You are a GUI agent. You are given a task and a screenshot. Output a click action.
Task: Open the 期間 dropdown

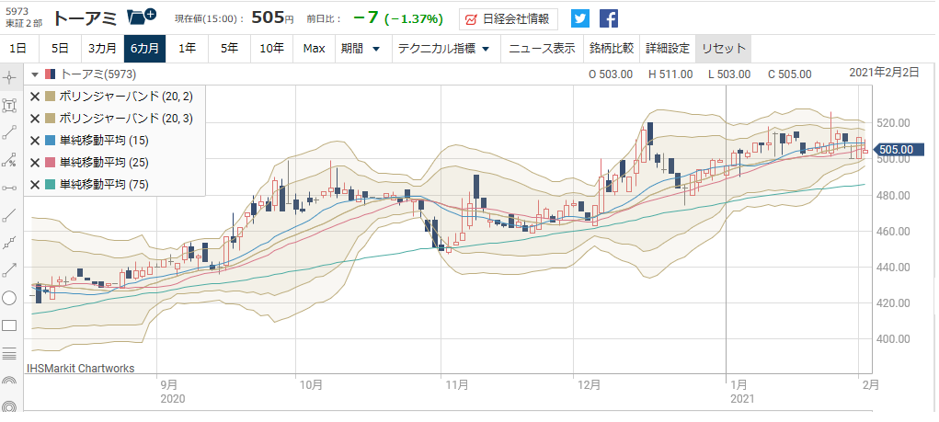point(360,48)
